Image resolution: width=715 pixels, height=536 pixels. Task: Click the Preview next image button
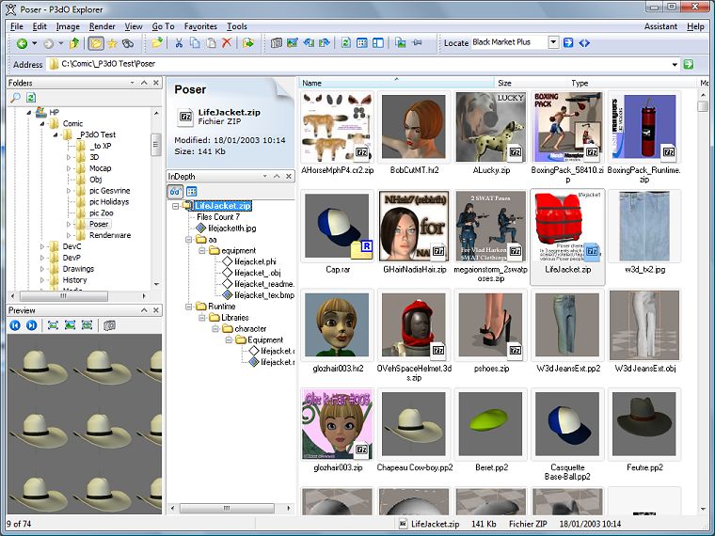31,325
